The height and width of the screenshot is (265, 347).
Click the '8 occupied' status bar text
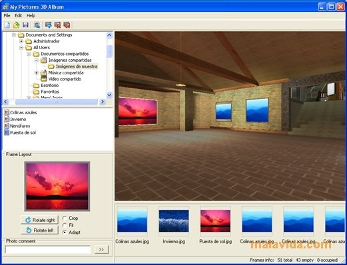(327, 260)
